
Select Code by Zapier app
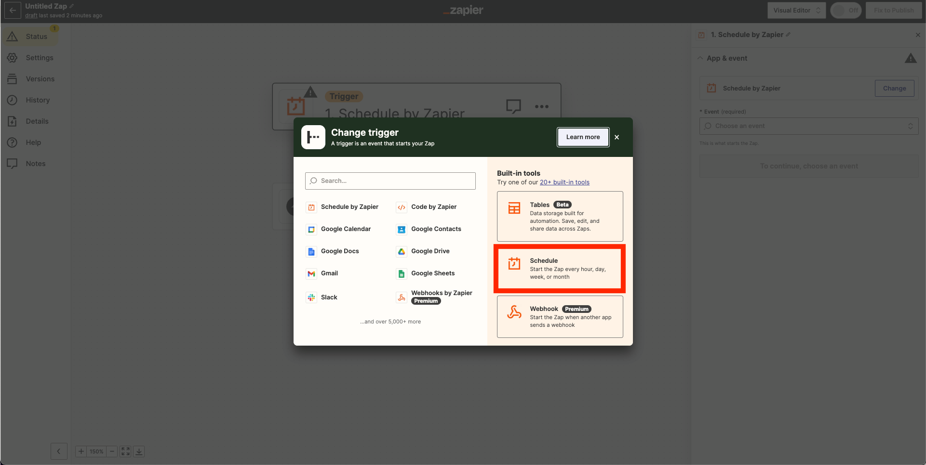click(427, 207)
